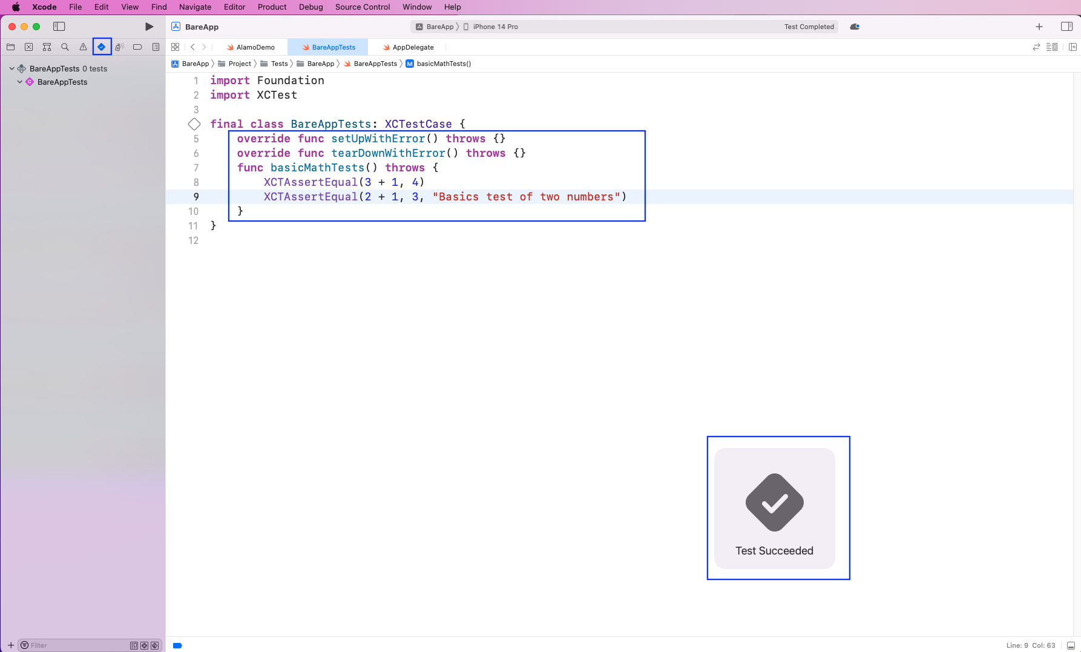Open the Project navigator folder icon

(11, 47)
